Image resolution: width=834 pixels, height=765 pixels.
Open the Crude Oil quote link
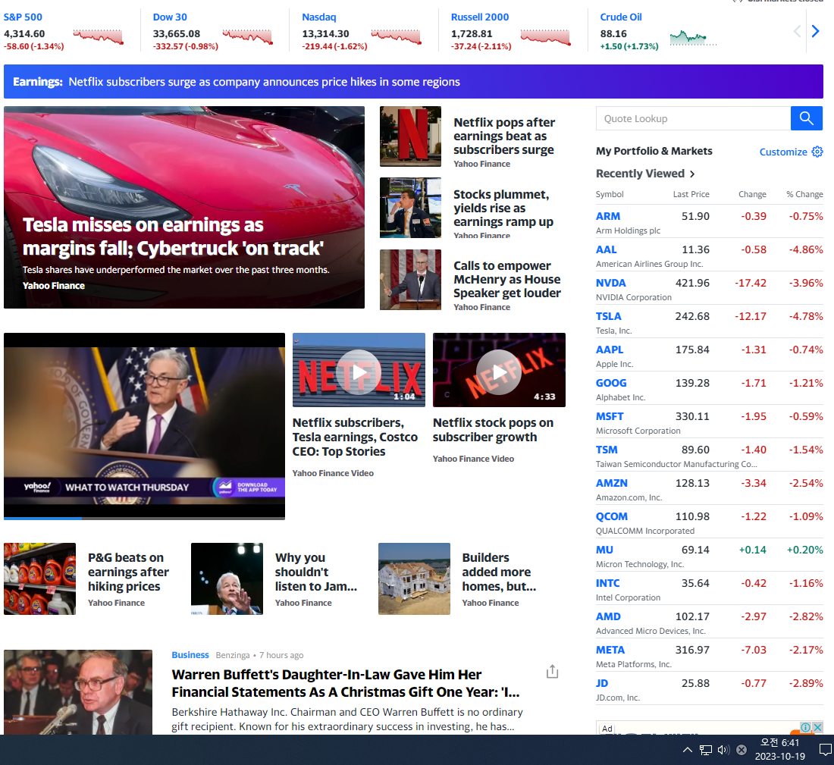click(621, 17)
